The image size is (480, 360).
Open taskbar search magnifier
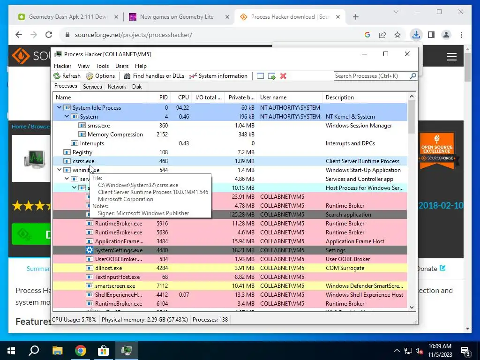34,351
